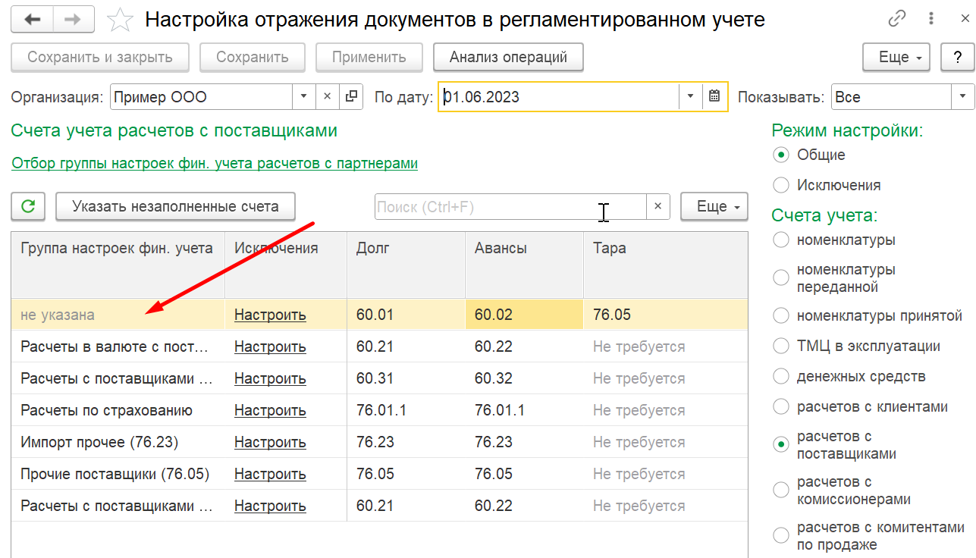This screenshot has width=976, height=558.
Task: Open the calendar picker for По дату
Action: coord(714,97)
